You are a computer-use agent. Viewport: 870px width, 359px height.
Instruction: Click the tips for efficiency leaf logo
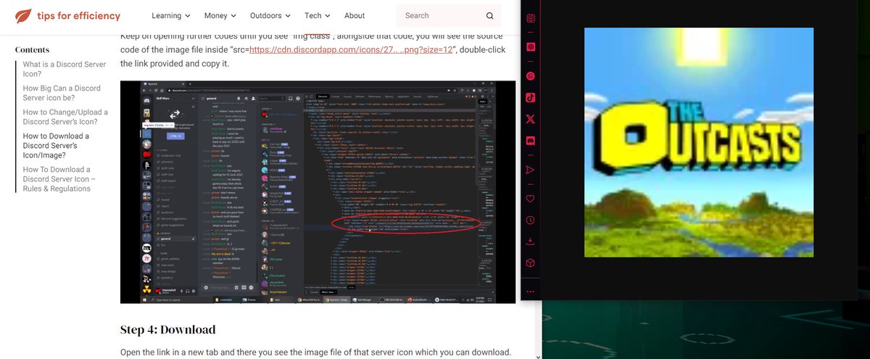23,15
